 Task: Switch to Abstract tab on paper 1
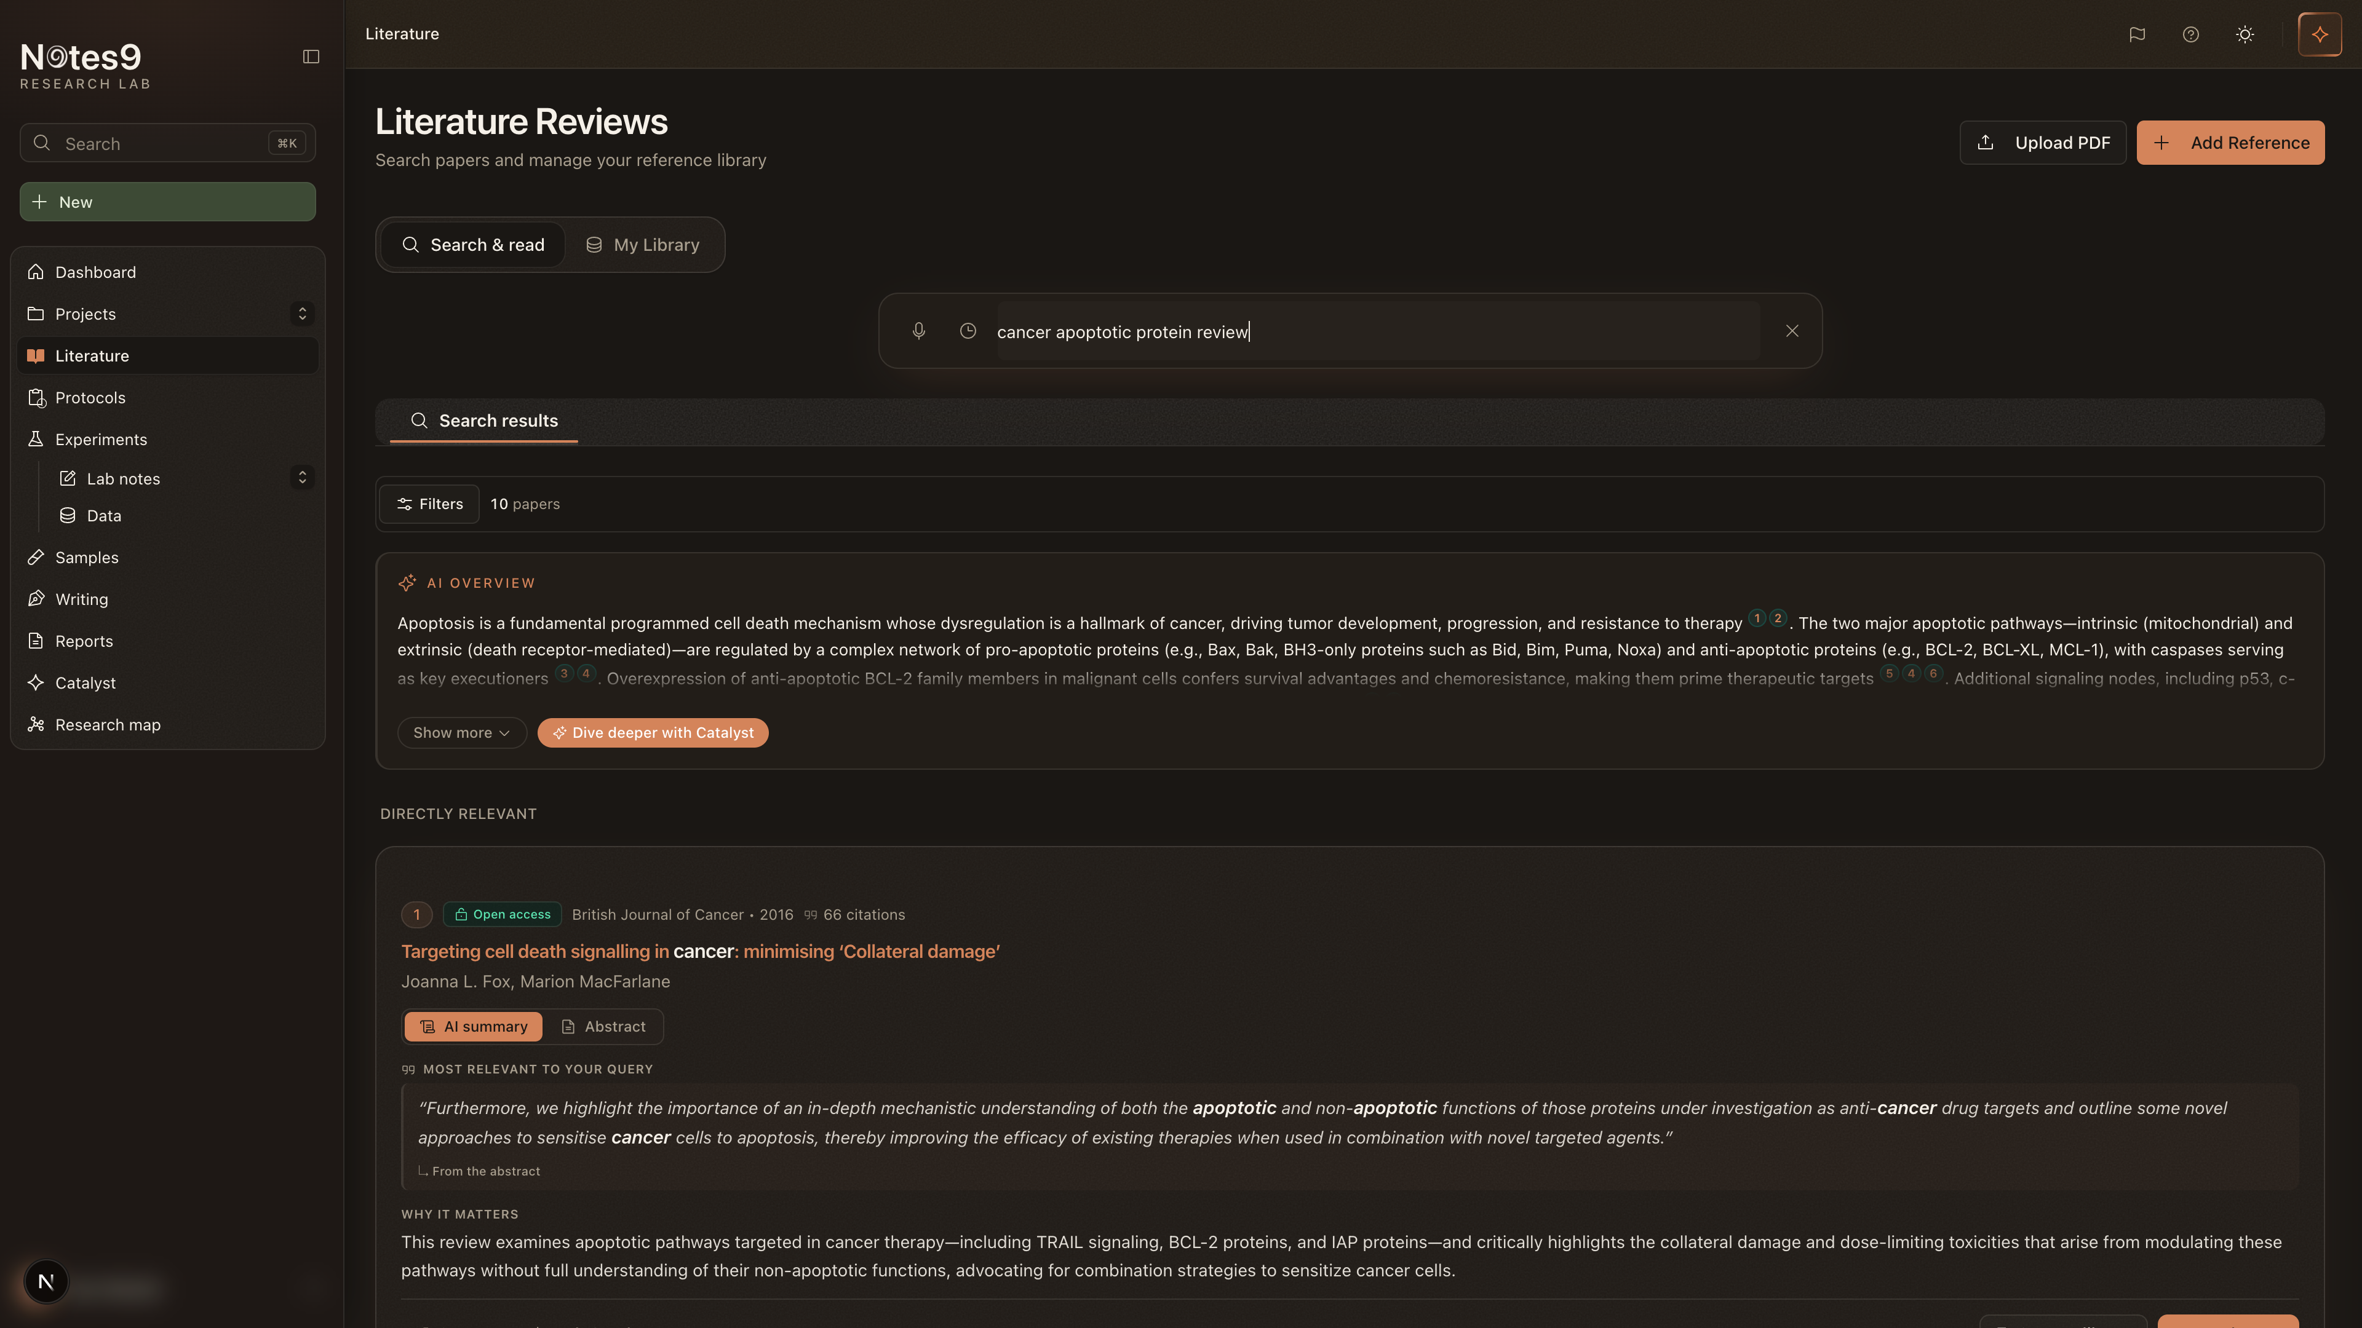click(x=603, y=1027)
